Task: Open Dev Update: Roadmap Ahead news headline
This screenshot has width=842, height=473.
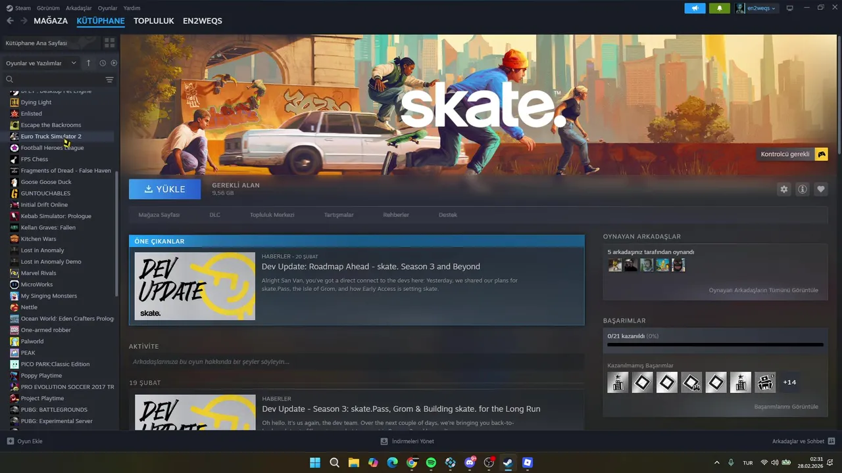Action: tap(370, 267)
